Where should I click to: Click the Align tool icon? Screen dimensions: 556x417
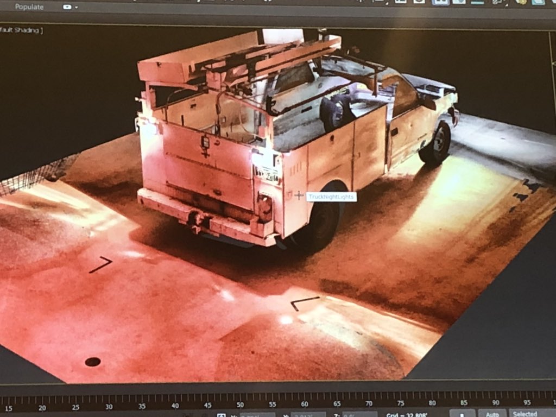tap(378, 2)
